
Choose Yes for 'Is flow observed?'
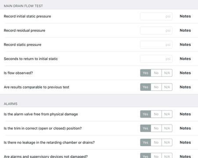pyautogui.click(x=145, y=73)
